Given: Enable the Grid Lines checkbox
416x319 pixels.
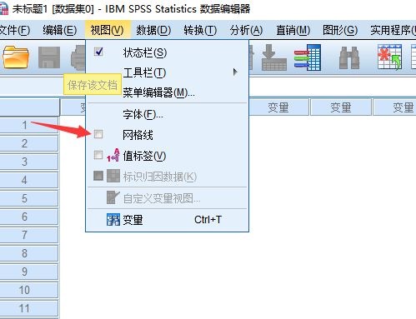Looking at the screenshot, I should (x=98, y=134).
